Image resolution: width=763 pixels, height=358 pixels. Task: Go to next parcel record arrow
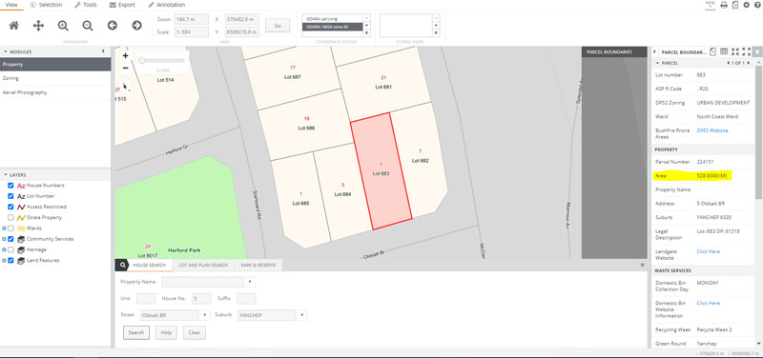pos(749,63)
